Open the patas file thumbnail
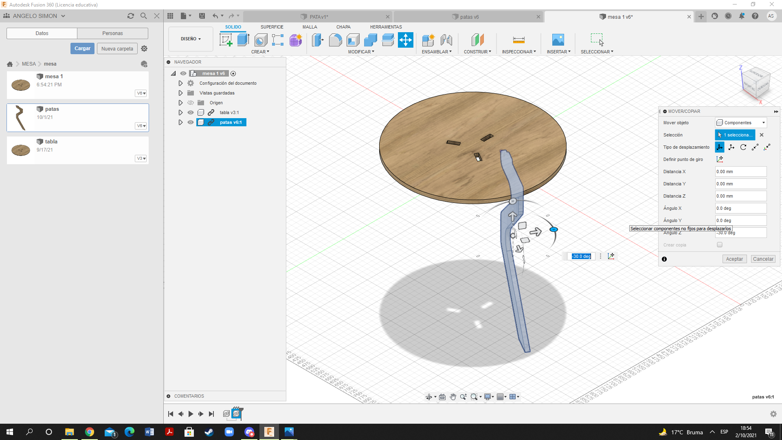The height and width of the screenshot is (440, 782). coord(21,118)
